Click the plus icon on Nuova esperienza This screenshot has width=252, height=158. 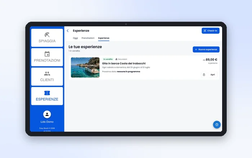click(196, 49)
